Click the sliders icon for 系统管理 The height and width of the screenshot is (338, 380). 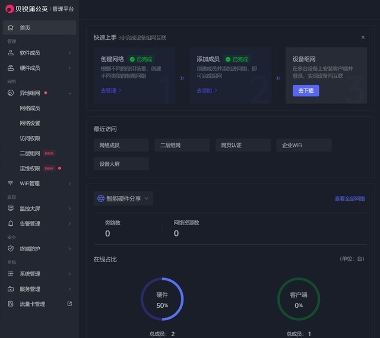[x=11, y=274]
